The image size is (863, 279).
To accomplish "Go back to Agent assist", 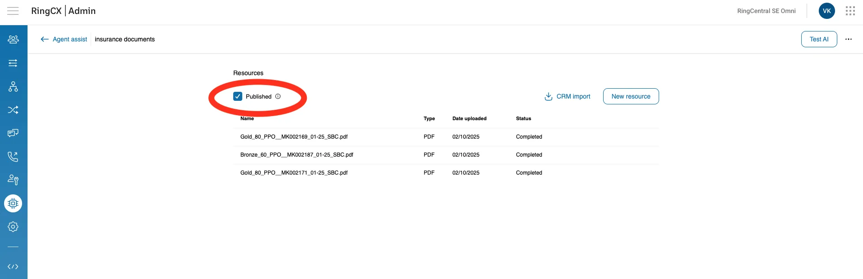I will [x=64, y=39].
